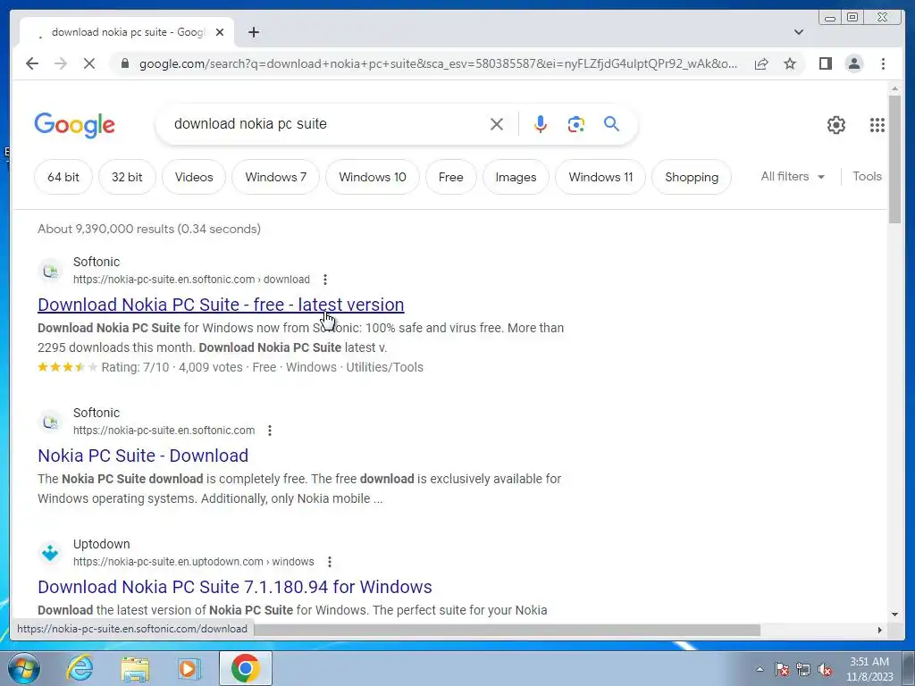
Task: Open Windows Explorer from the taskbar
Action: coord(136,669)
